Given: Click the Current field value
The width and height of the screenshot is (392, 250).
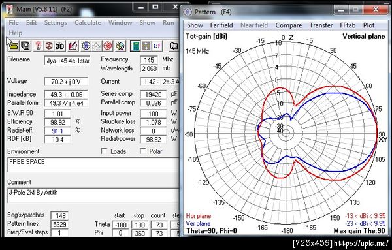Looking at the screenshot, I should pyautogui.click(x=160, y=82).
